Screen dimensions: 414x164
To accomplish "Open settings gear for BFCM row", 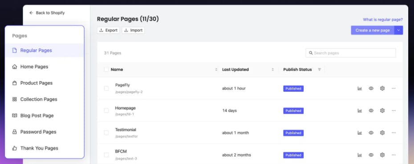I will tap(382, 155).
